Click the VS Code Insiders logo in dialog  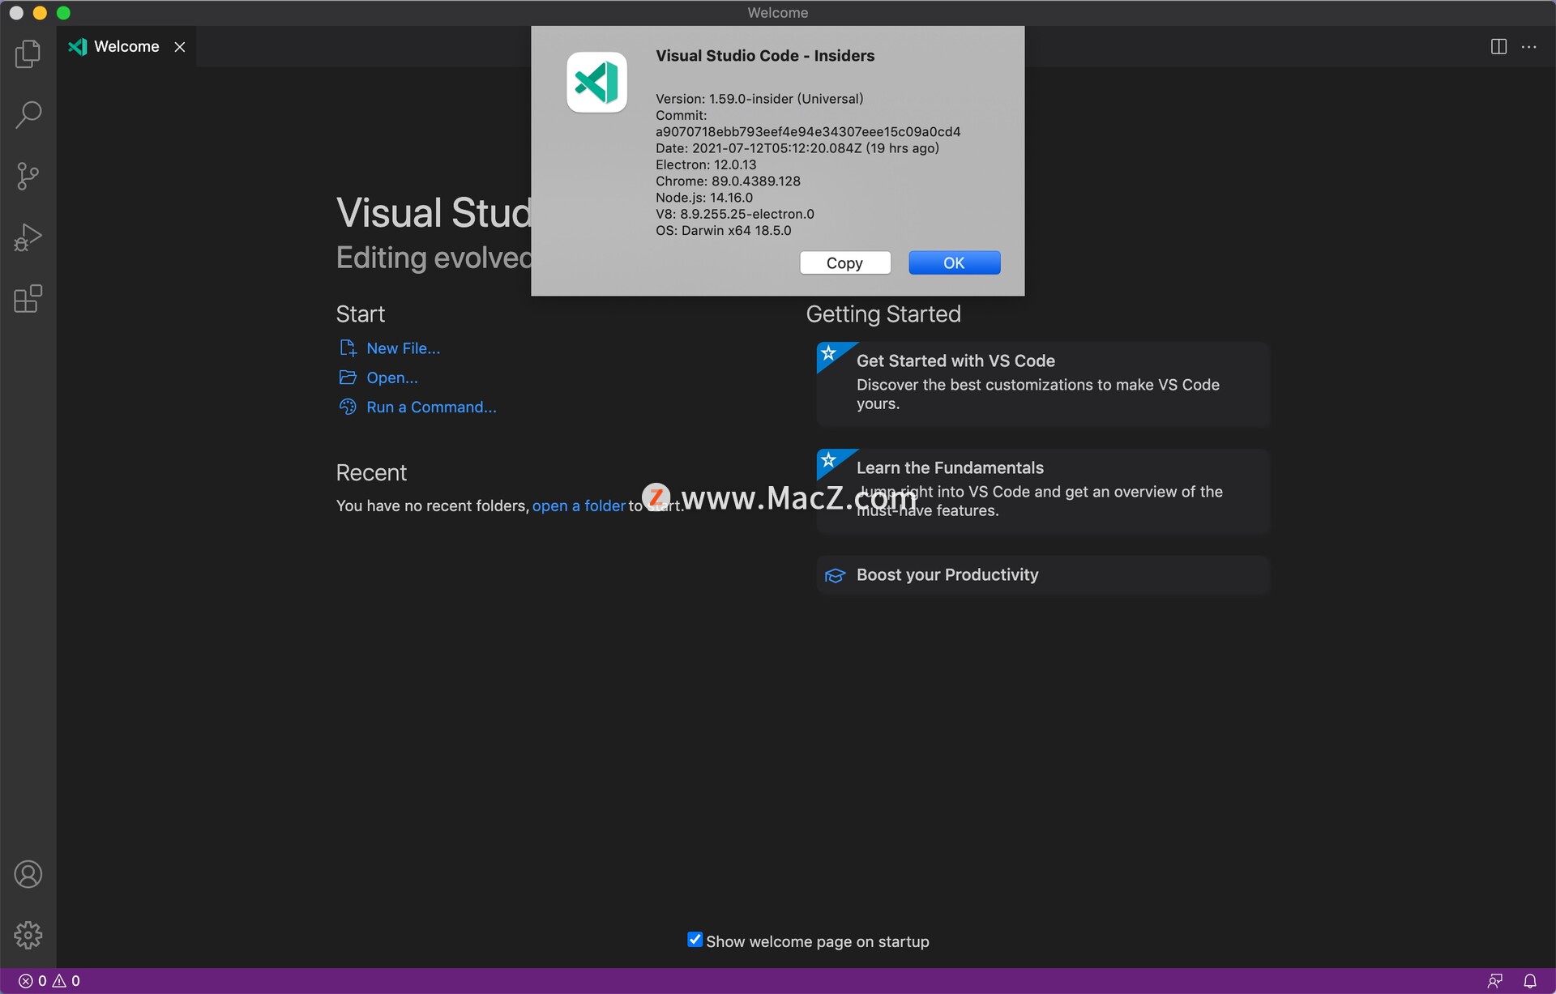coord(596,83)
